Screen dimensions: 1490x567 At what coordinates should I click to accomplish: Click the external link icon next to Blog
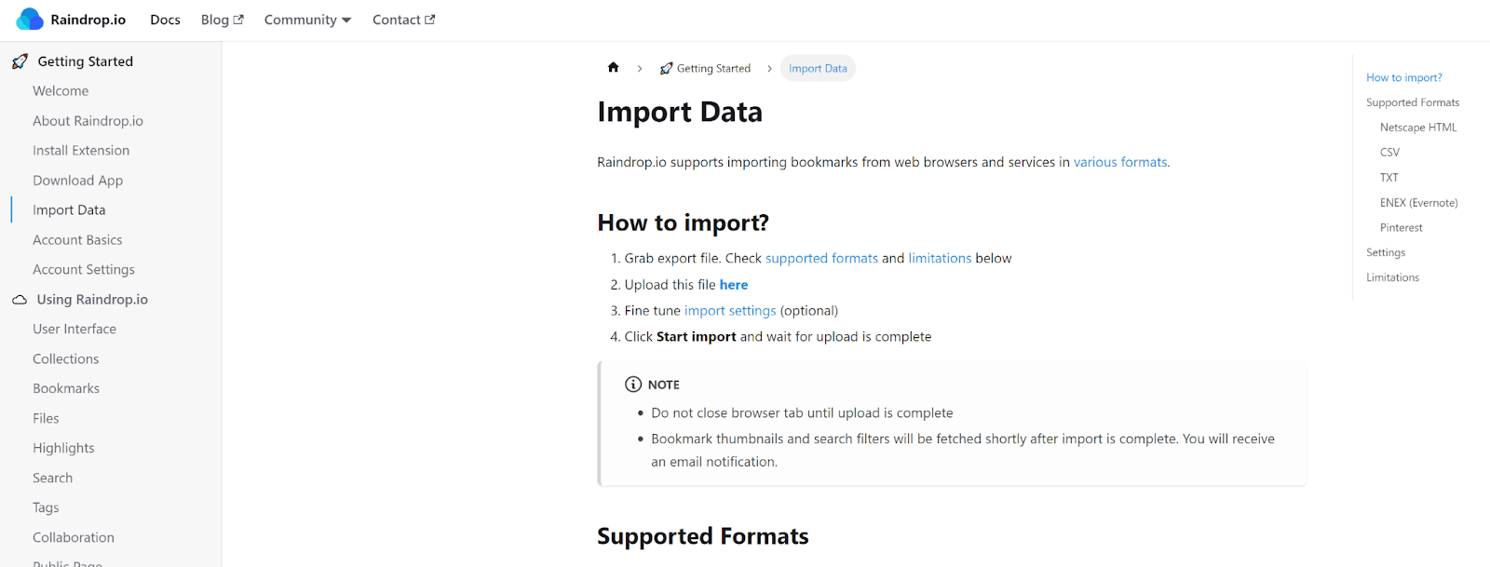tap(238, 20)
